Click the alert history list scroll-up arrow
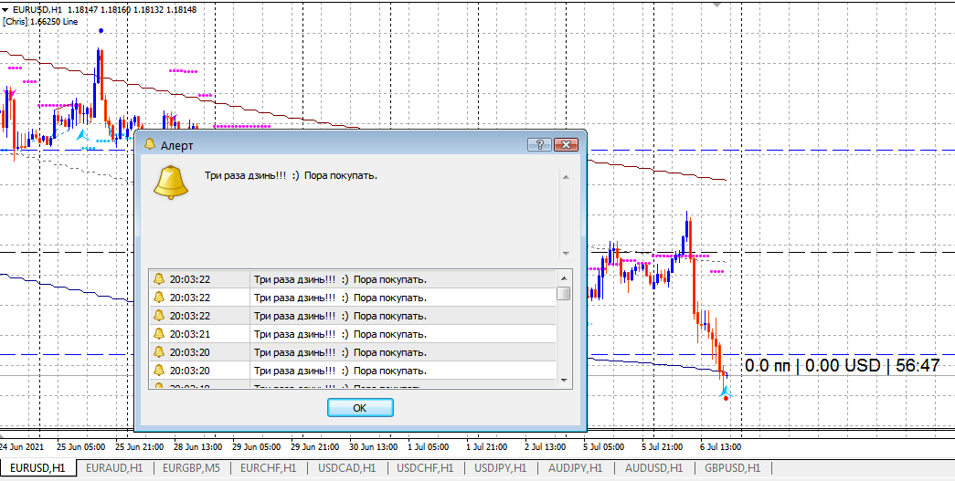Viewport: 955px width, 481px height. (564, 278)
